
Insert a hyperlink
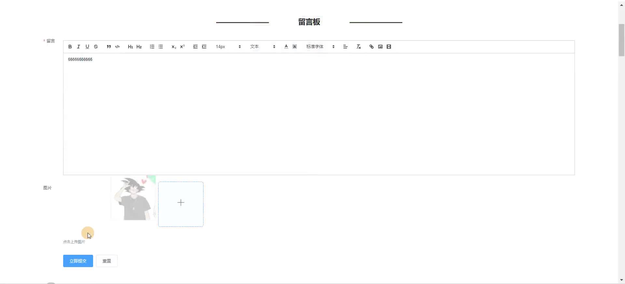tap(371, 47)
